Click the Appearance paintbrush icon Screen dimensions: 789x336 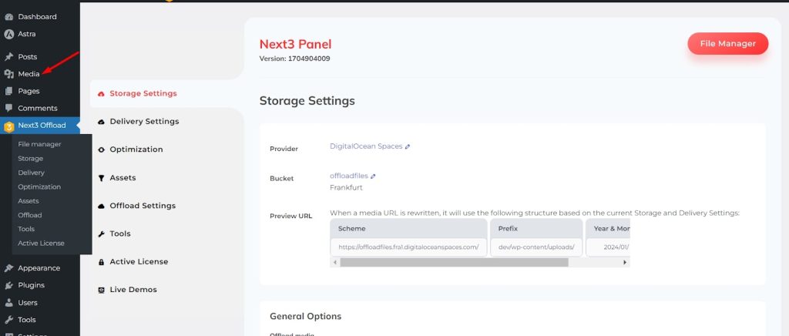click(8, 268)
